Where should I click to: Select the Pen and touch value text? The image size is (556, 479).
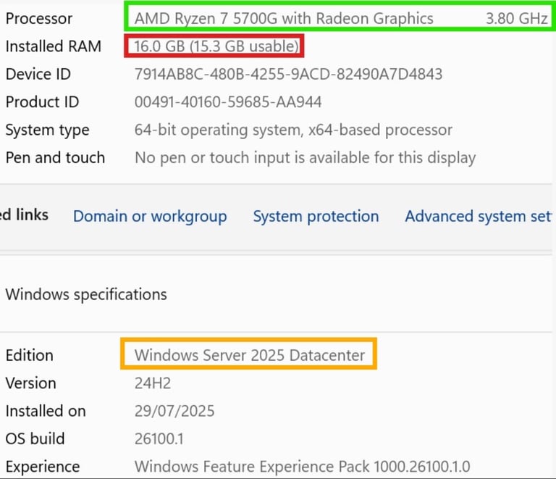(305, 158)
